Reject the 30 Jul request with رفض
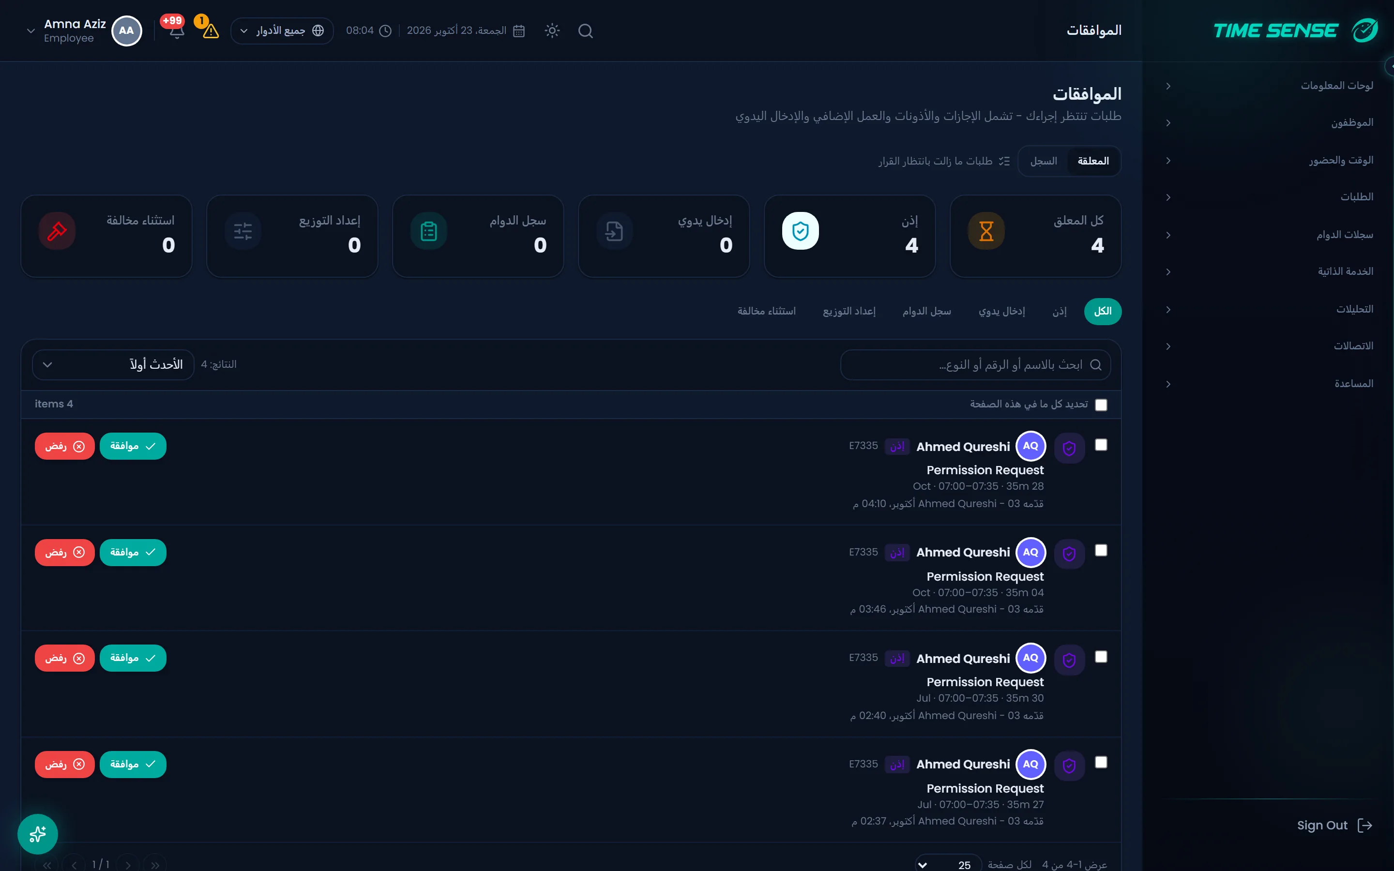 point(64,659)
